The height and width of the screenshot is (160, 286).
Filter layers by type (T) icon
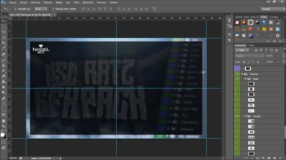click(x=266, y=50)
